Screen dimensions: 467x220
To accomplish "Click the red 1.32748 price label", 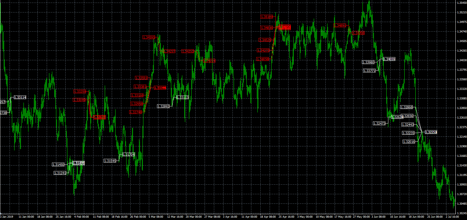I will point(136,112).
